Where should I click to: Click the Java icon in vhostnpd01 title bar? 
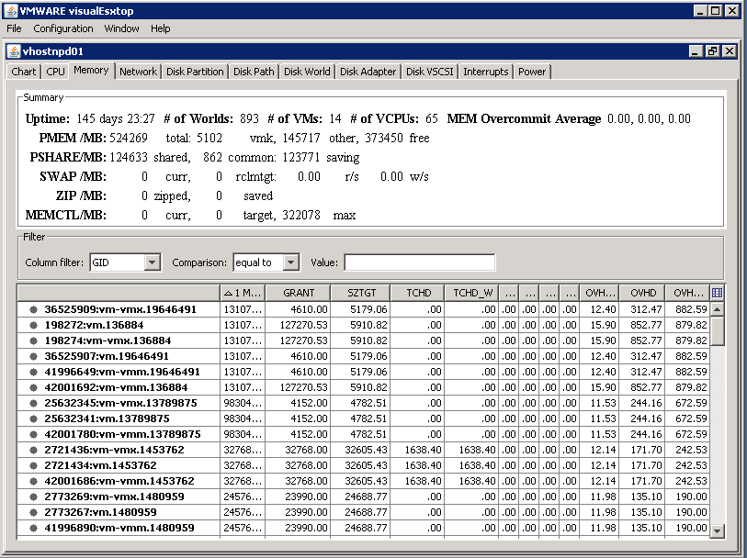pos(14,50)
